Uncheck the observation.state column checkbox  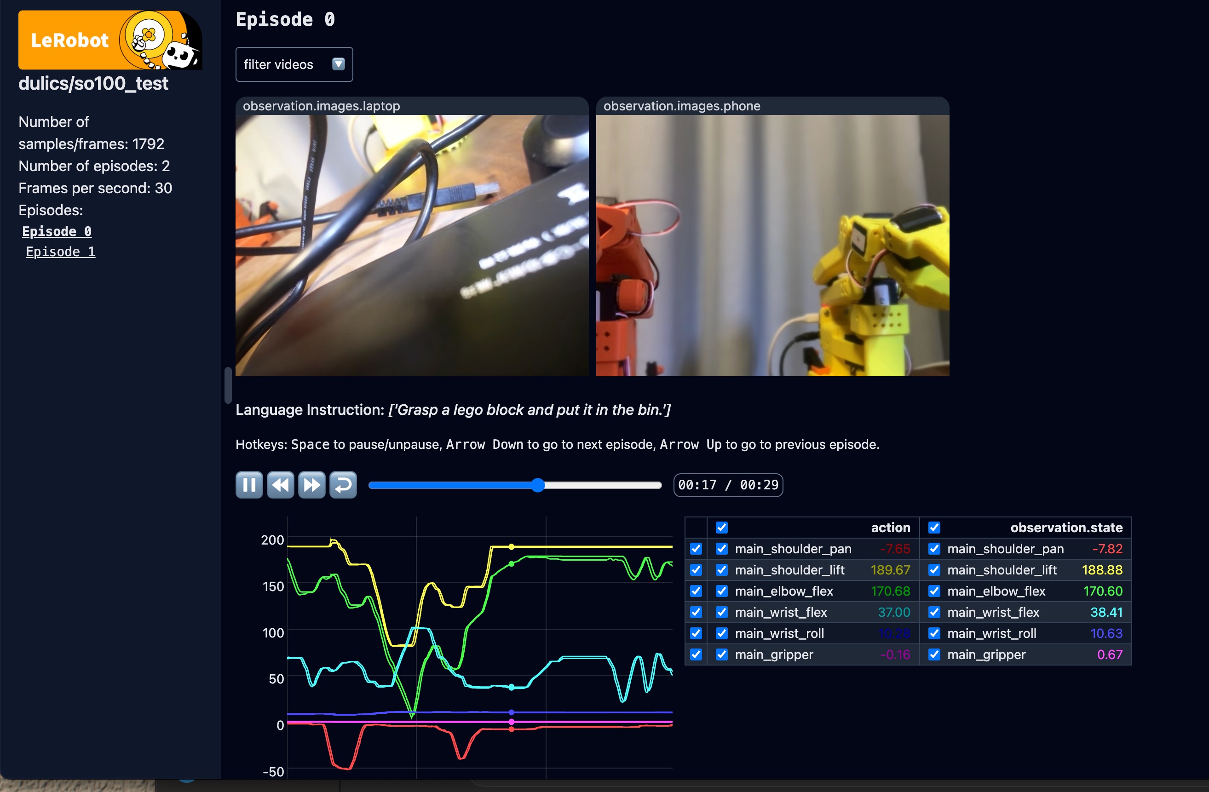[x=934, y=528]
